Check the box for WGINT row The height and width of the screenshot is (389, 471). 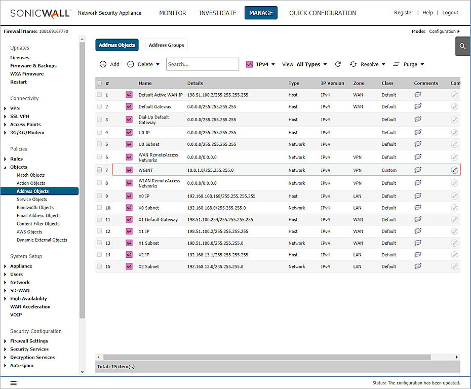pyautogui.click(x=100, y=170)
